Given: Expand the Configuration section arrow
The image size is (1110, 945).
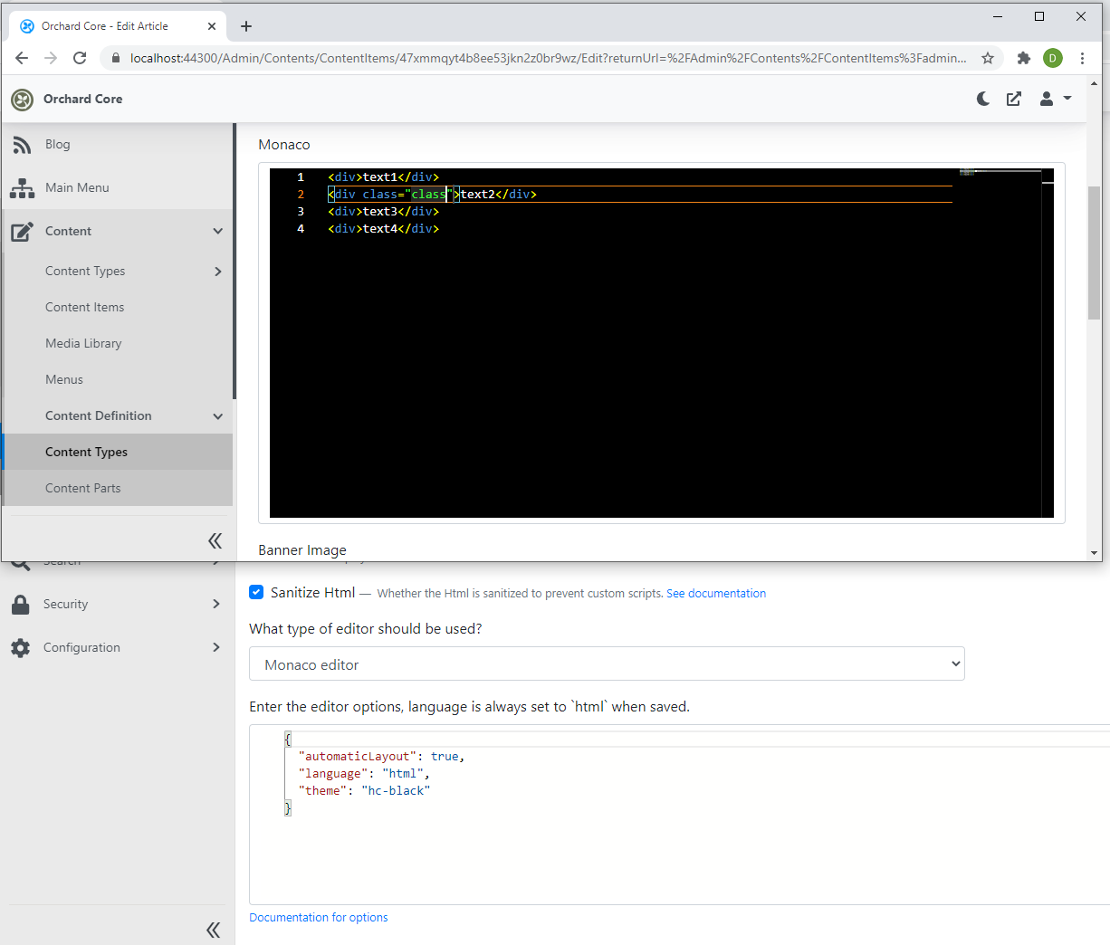Looking at the screenshot, I should coord(216,647).
